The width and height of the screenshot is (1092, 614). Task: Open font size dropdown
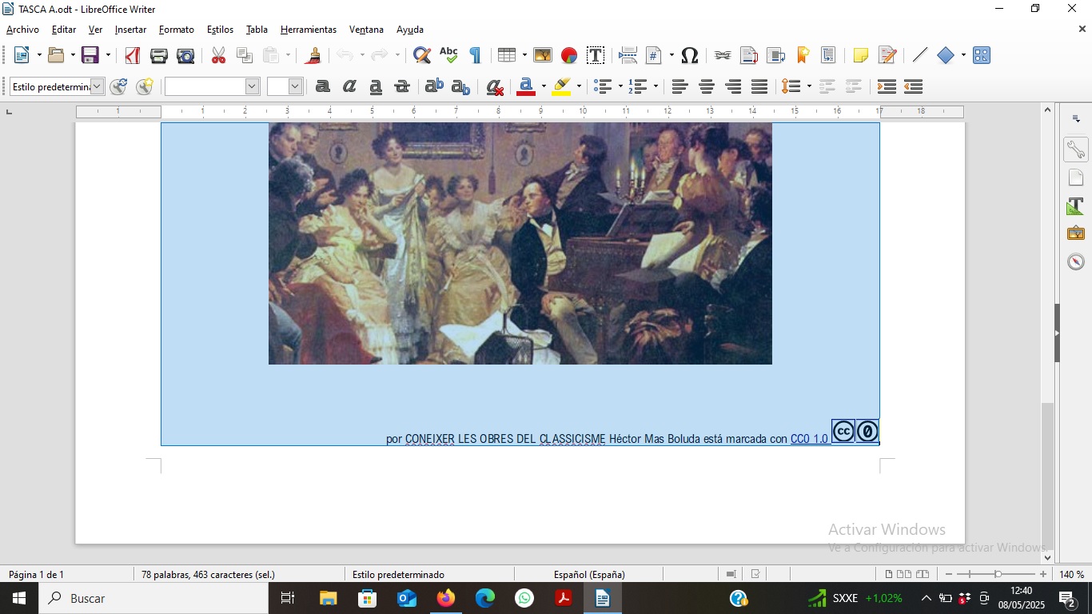click(x=295, y=86)
